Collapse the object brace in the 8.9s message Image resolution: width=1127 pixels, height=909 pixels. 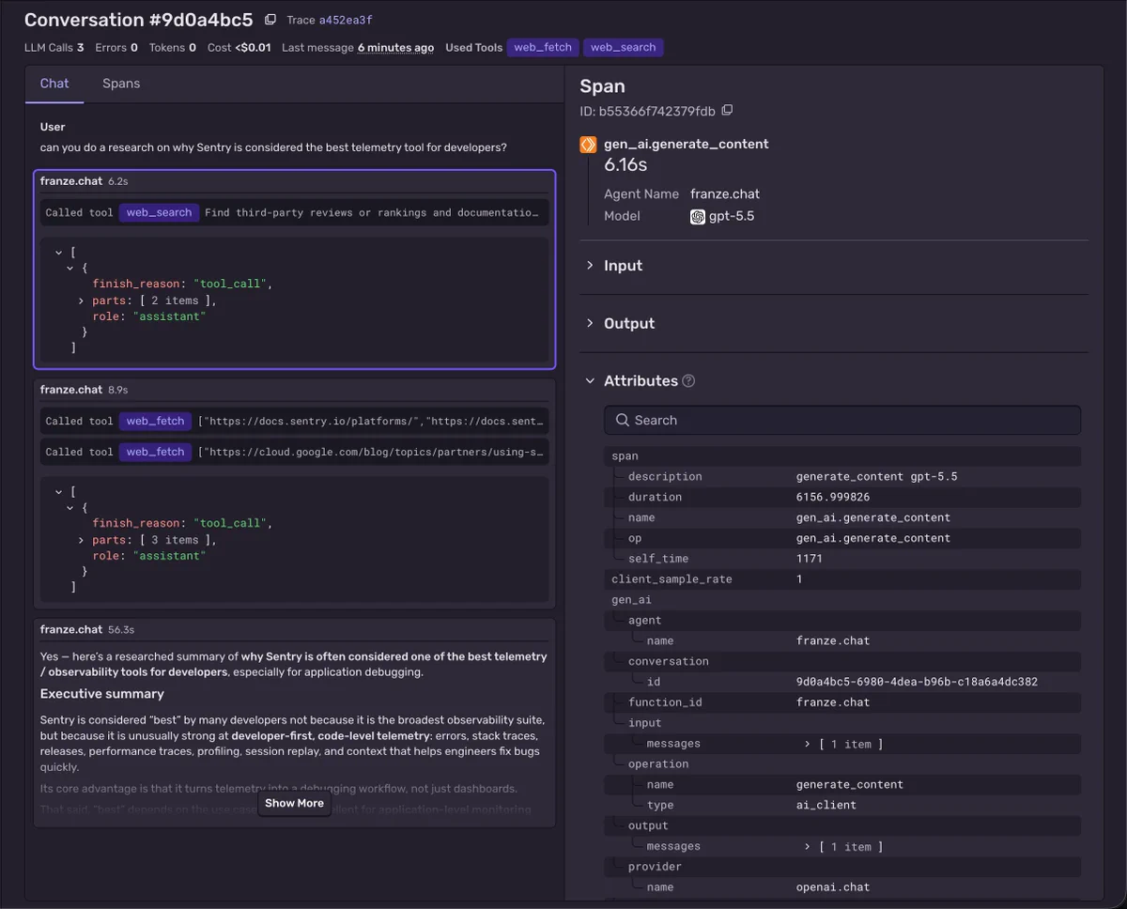tap(71, 507)
